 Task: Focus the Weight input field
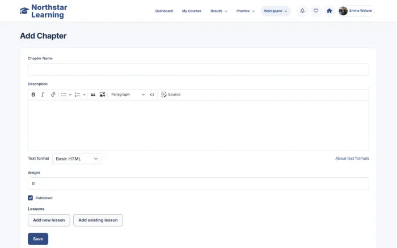[198, 183]
